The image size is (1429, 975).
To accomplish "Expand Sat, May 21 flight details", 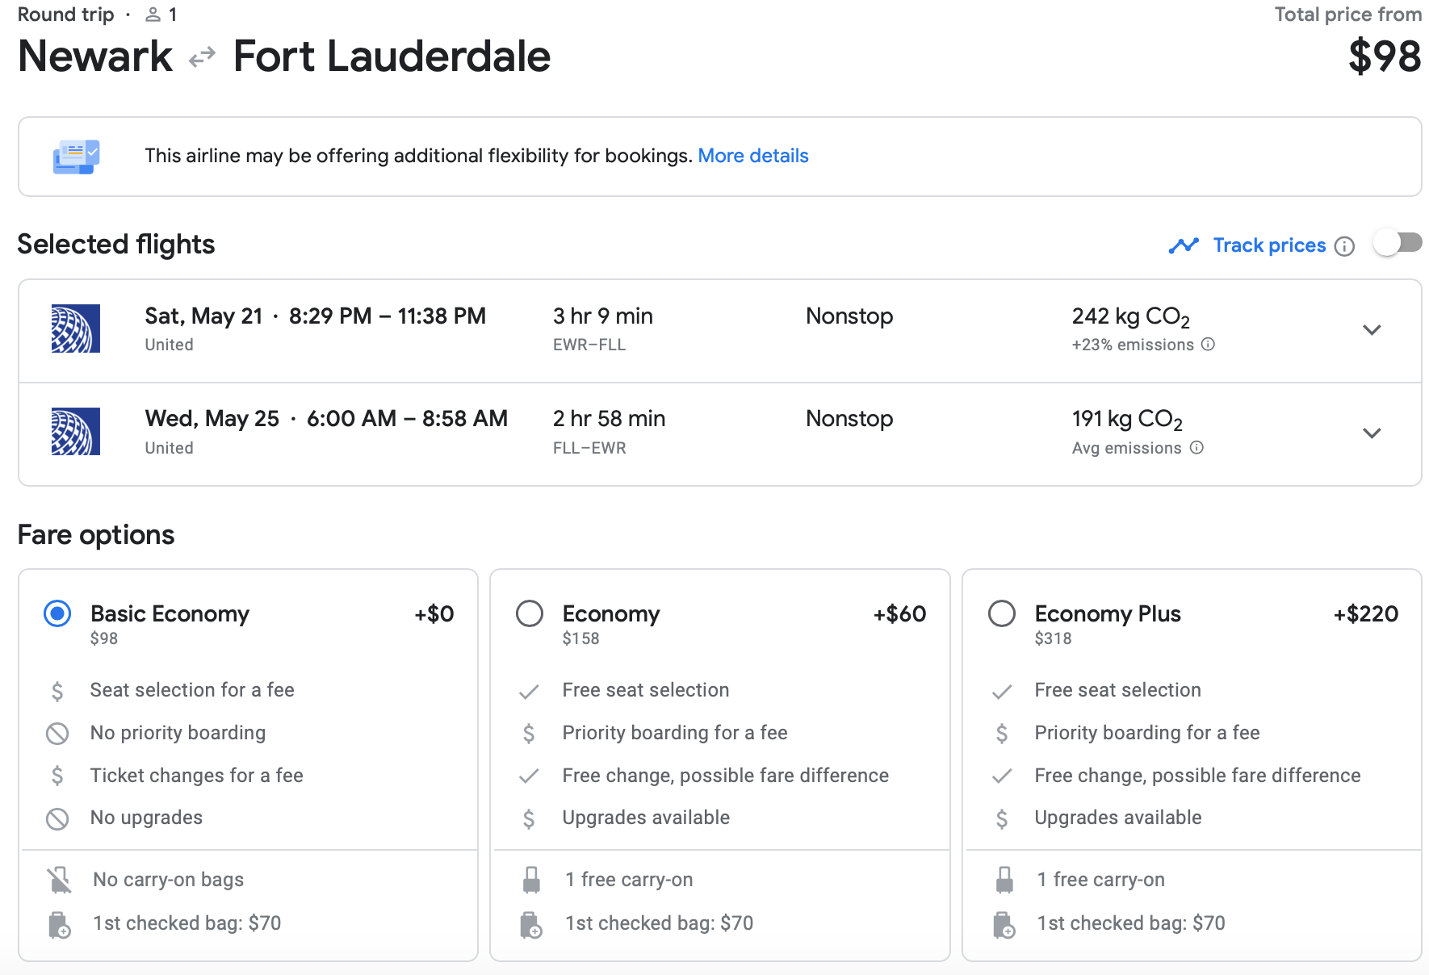I will (x=1372, y=330).
